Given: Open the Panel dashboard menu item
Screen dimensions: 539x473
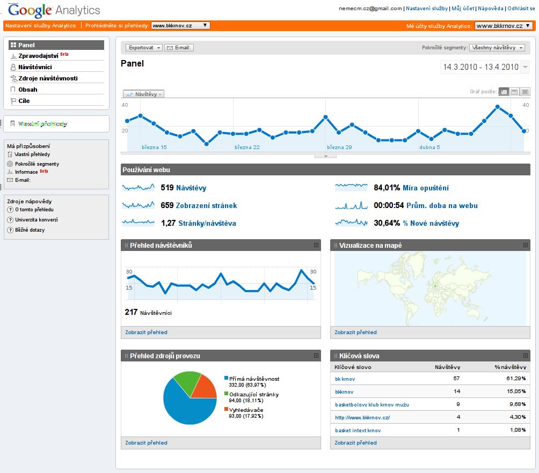Looking at the screenshot, I should [x=56, y=45].
